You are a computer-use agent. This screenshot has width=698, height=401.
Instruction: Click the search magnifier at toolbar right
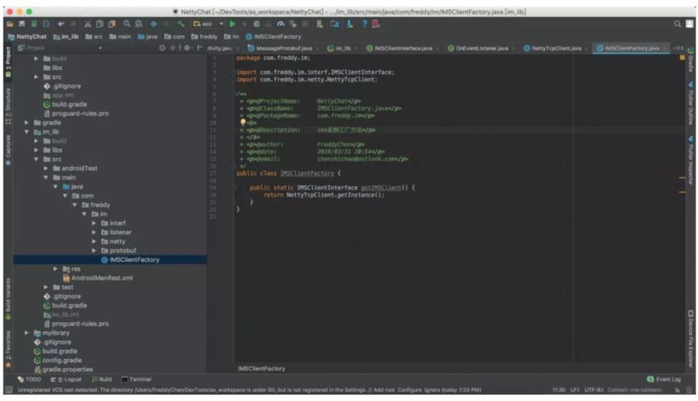click(678, 24)
